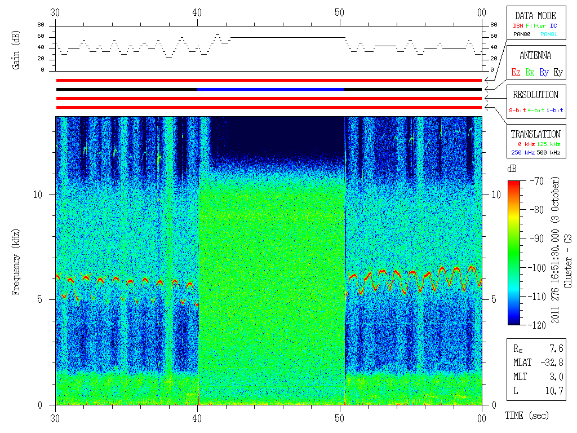Click the -70 colorbar tick label

coord(537,181)
